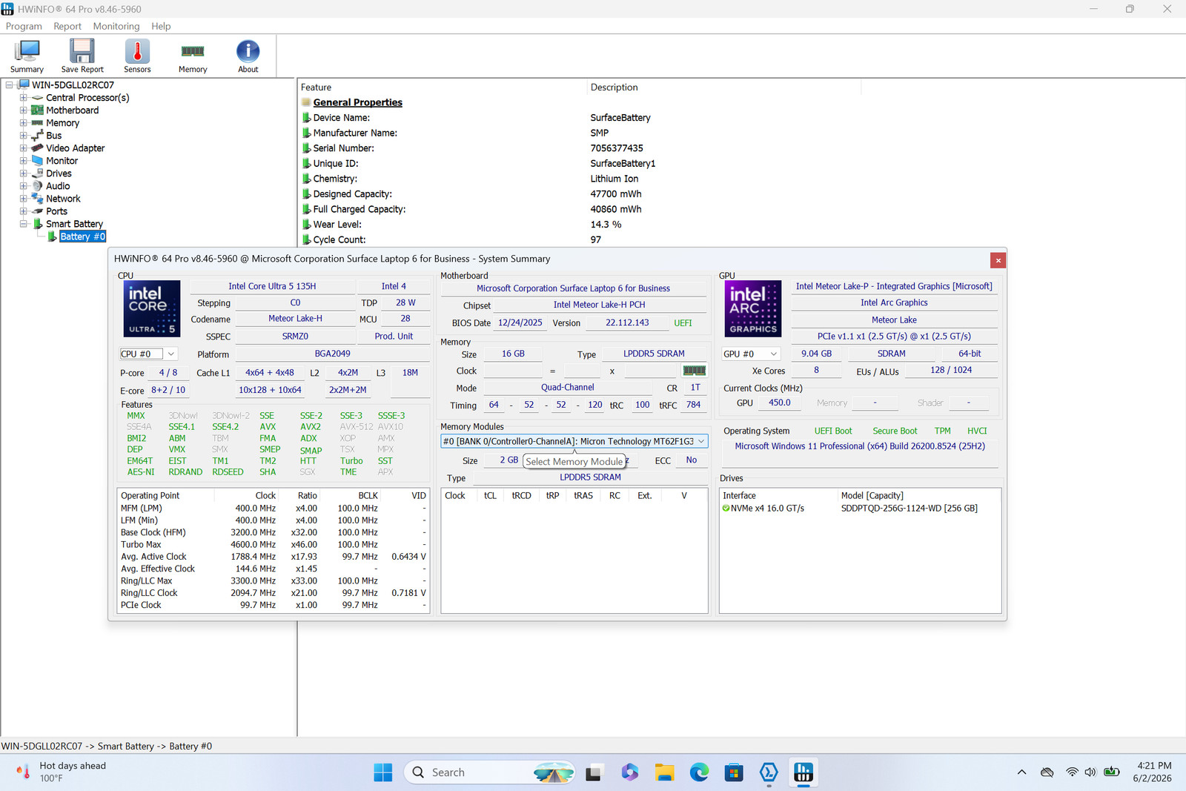
Task: Select Battery #0 in the tree
Action: pos(83,236)
